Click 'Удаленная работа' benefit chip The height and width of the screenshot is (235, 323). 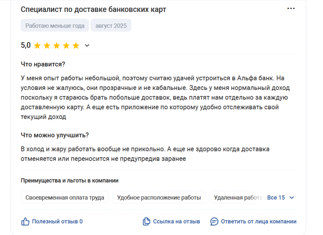[x=237, y=197]
